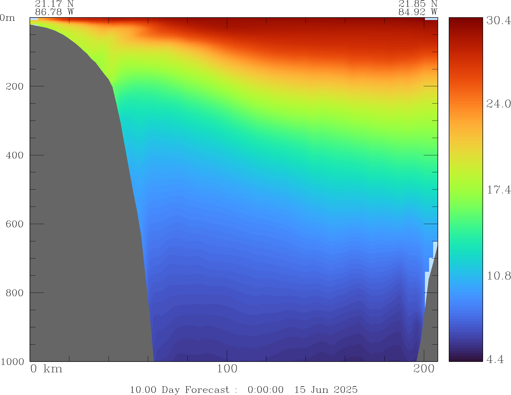Screen dimensions: 511x395
Task: Click the 21.17 N 86.78 W start coordinates
Action: [x=54, y=8]
